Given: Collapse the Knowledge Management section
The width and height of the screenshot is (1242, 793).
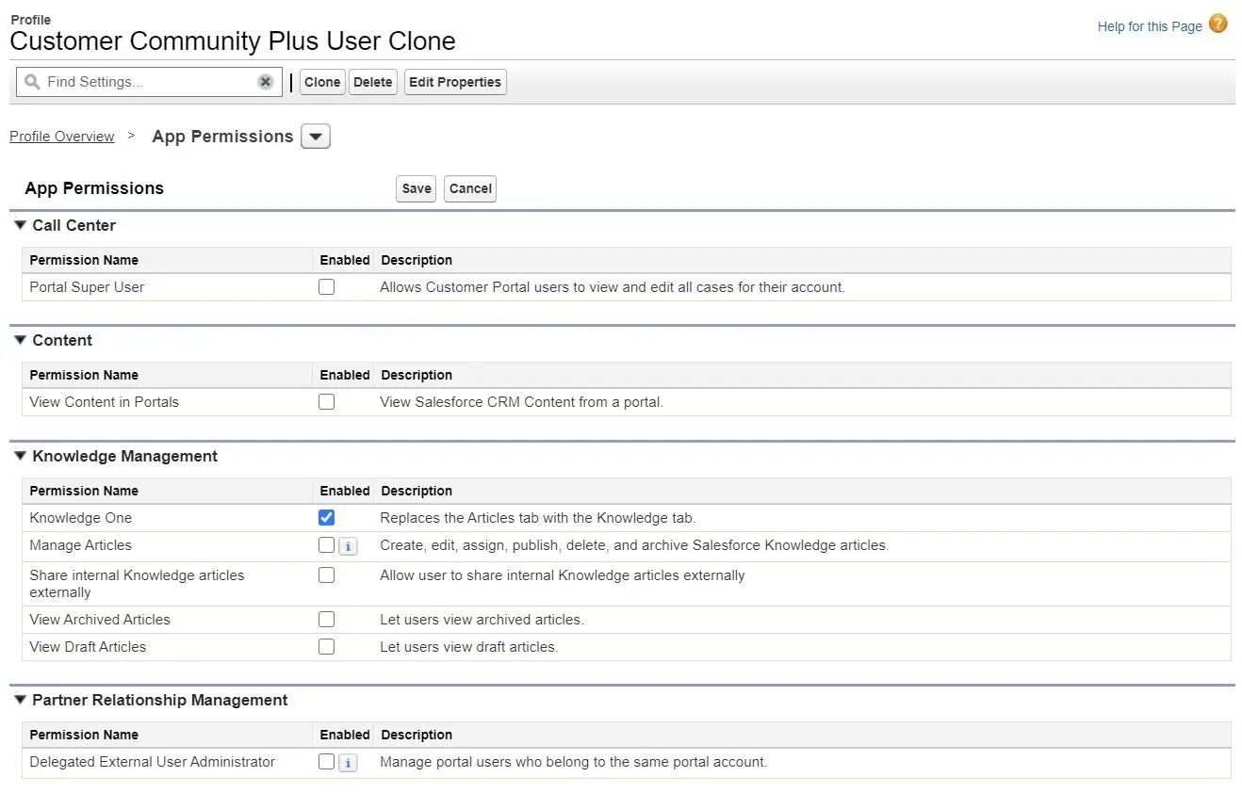Looking at the screenshot, I should click(x=21, y=456).
